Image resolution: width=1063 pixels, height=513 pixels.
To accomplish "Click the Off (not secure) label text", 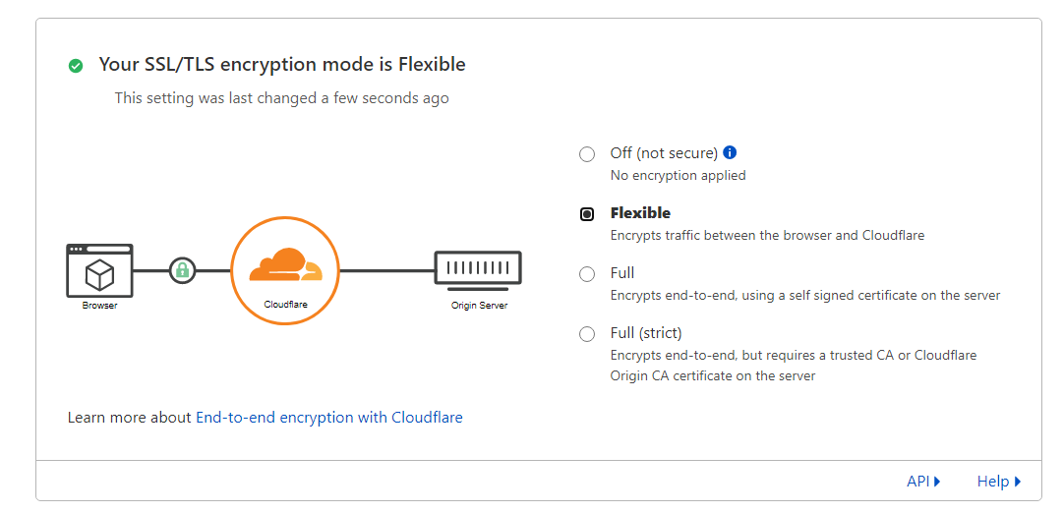I will pyautogui.click(x=664, y=153).
